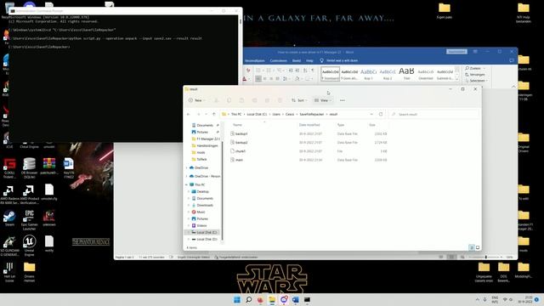Open pinned Documents in Quick access
Image resolution: width=544 pixels, height=306 pixels.
[x=204, y=125]
